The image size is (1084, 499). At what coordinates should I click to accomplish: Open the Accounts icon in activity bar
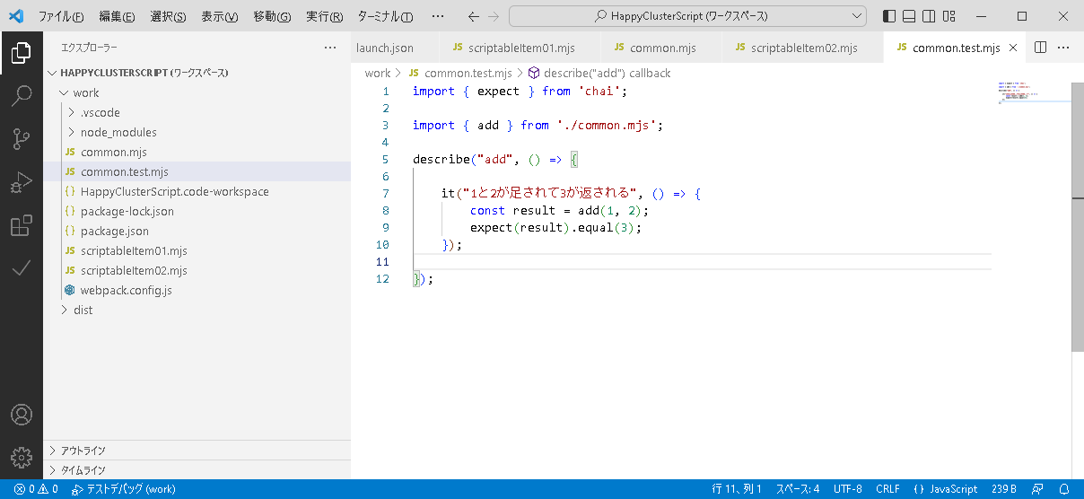point(22,415)
